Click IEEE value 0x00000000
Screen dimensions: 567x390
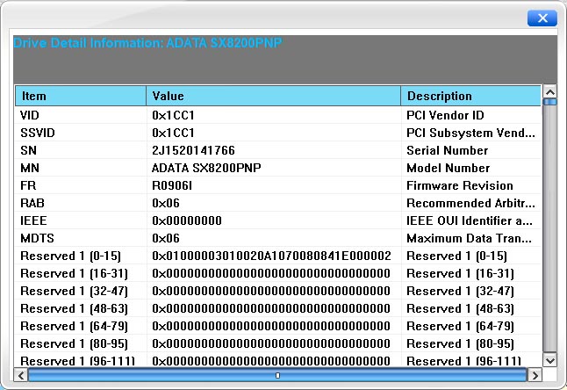[187, 220]
